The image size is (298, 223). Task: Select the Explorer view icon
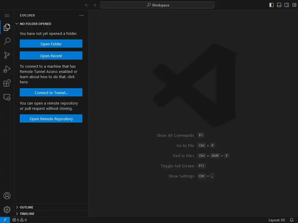(7, 27)
